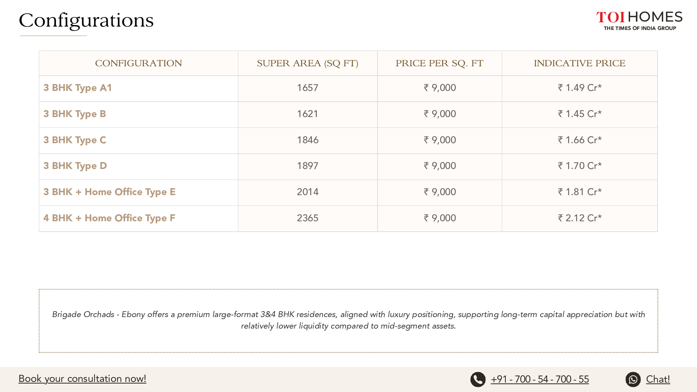Viewport: 697px width, 392px height.
Task: Select the '3 BHK Type C' row label
Action: (x=75, y=140)
